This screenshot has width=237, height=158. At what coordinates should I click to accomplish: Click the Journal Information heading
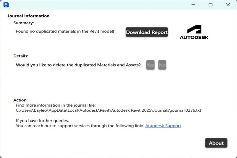pos(29,16)
